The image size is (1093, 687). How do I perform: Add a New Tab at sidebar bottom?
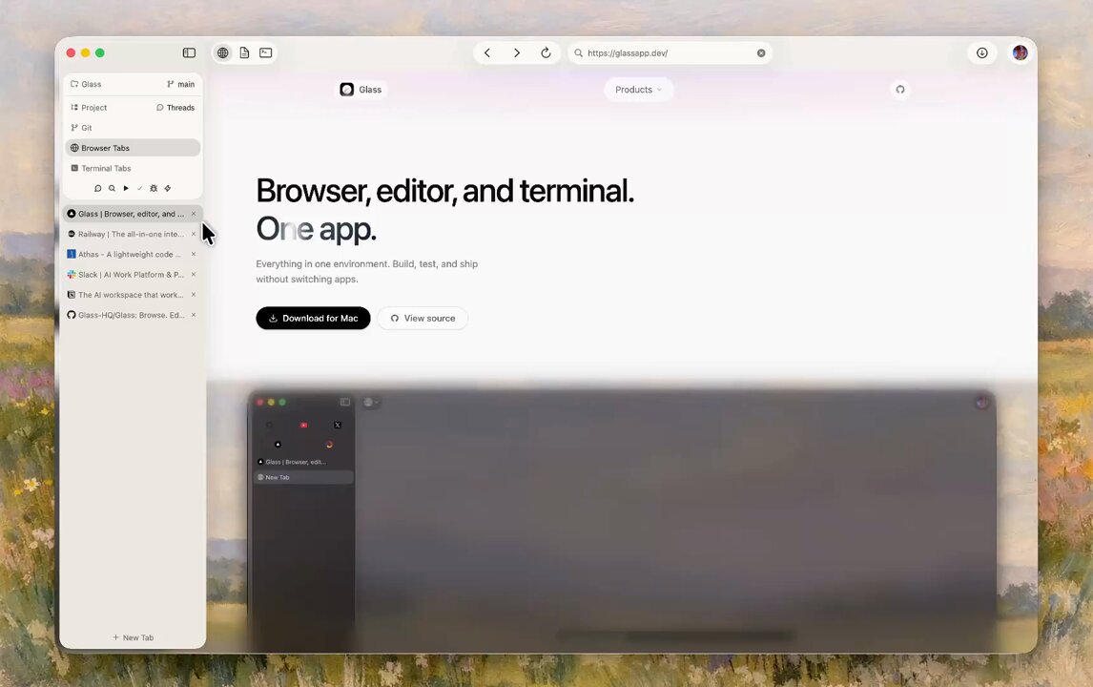pyautogui.click(x=133, y=637)
